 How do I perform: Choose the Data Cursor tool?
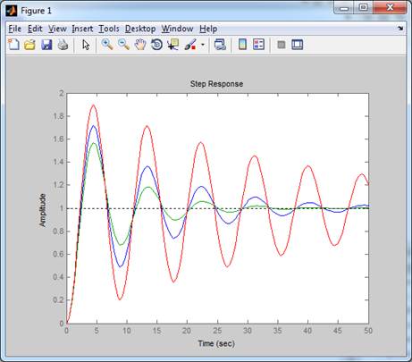coord(173,45)
